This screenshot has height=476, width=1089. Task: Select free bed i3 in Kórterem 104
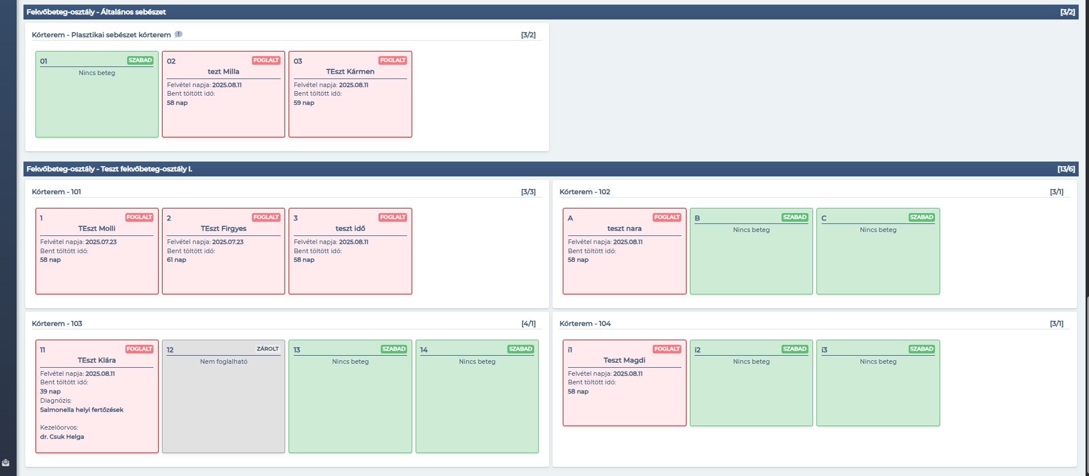[x=878, y=383]
